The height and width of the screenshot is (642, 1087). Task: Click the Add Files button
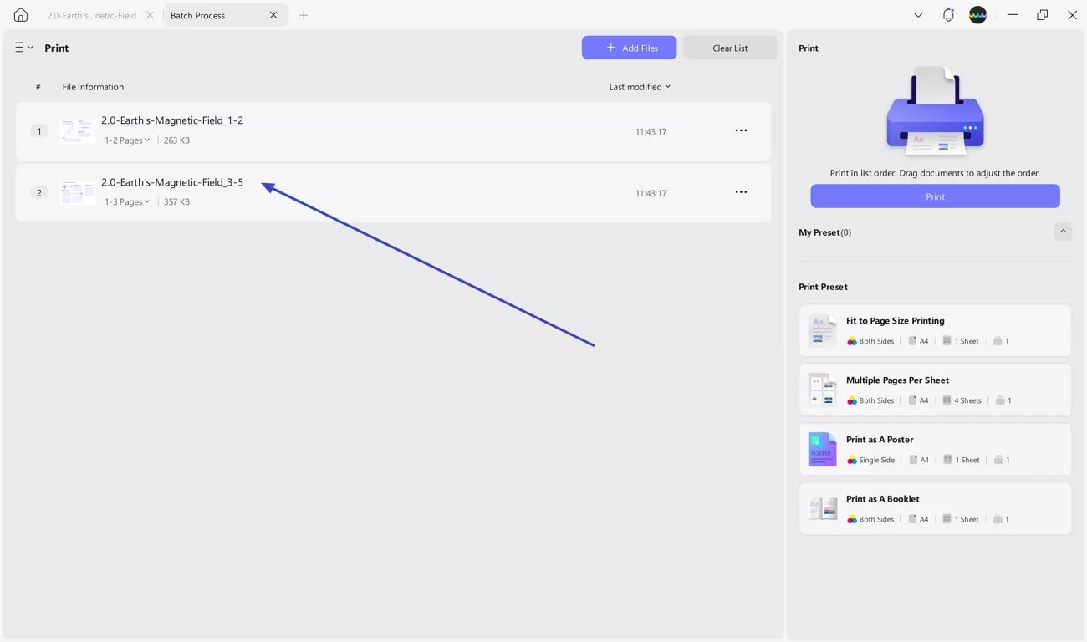629,47
